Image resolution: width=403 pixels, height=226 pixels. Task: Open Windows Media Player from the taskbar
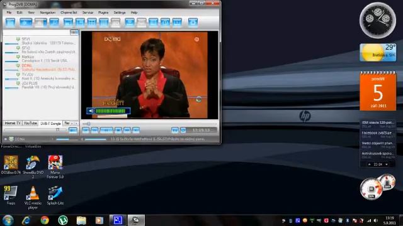tap(99, 220)
